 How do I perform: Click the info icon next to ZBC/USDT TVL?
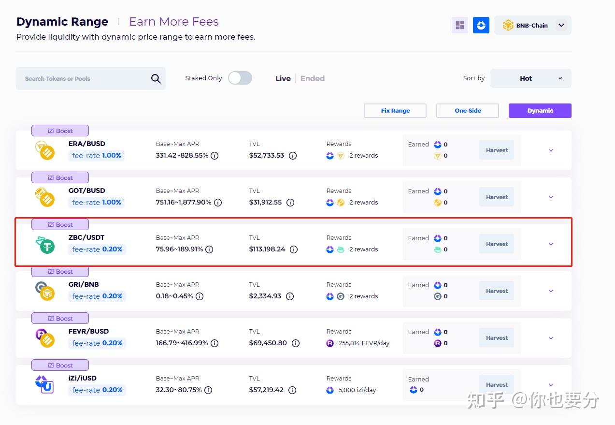(294, 249)
